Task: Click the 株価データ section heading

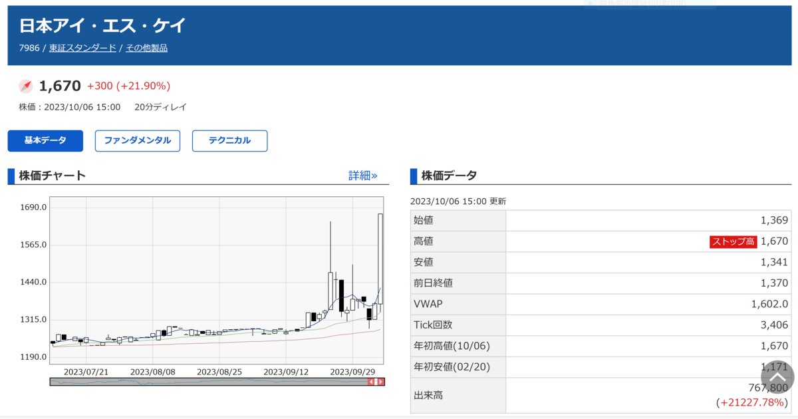Action: tap(449, 176)
